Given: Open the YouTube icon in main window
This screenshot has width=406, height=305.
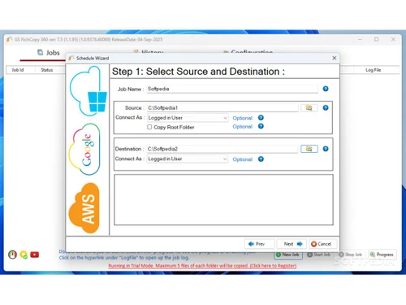Looking at the screenshot, I should [x=34, y=255].
